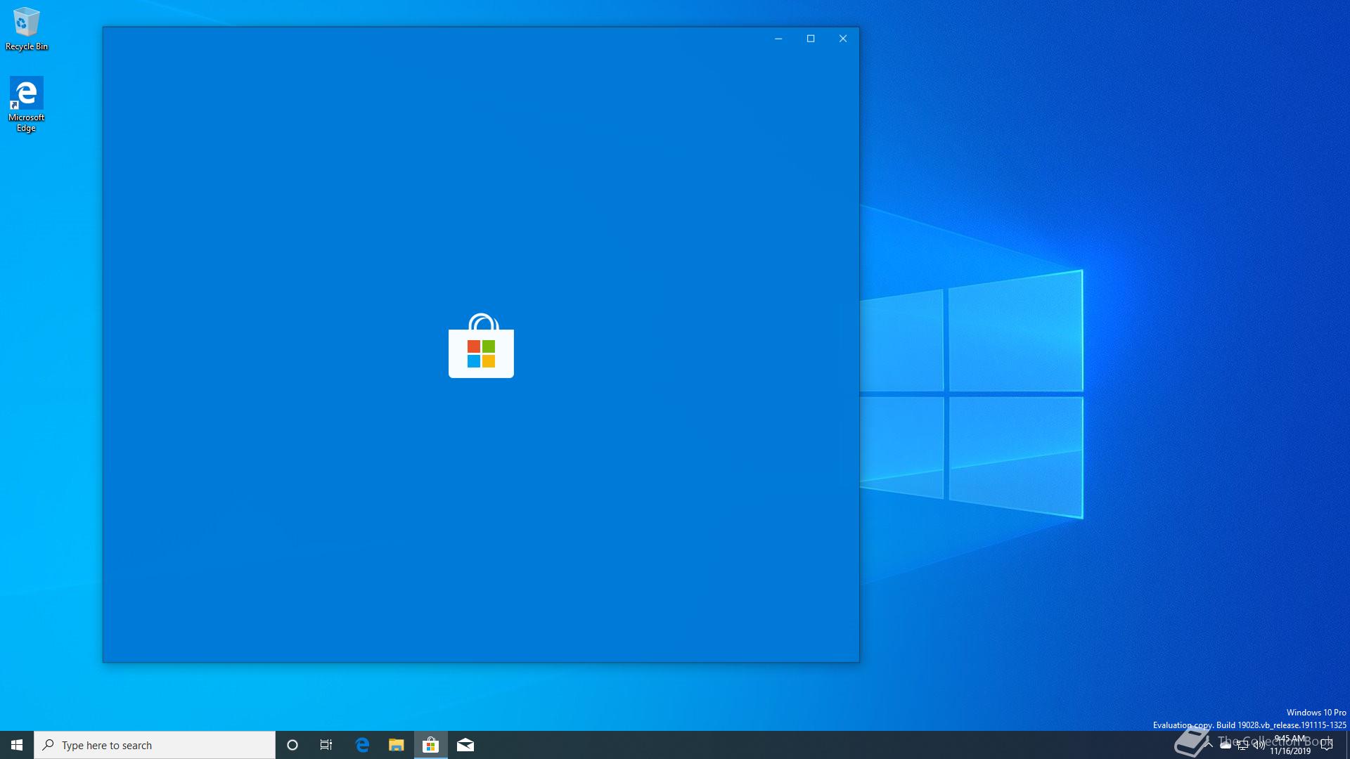Click the OneDrive cloud tray icon
1350x759 pixels.
click(1226, 745)
